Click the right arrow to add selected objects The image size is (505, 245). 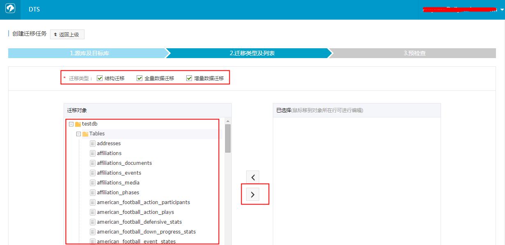(x=253, y=195)
